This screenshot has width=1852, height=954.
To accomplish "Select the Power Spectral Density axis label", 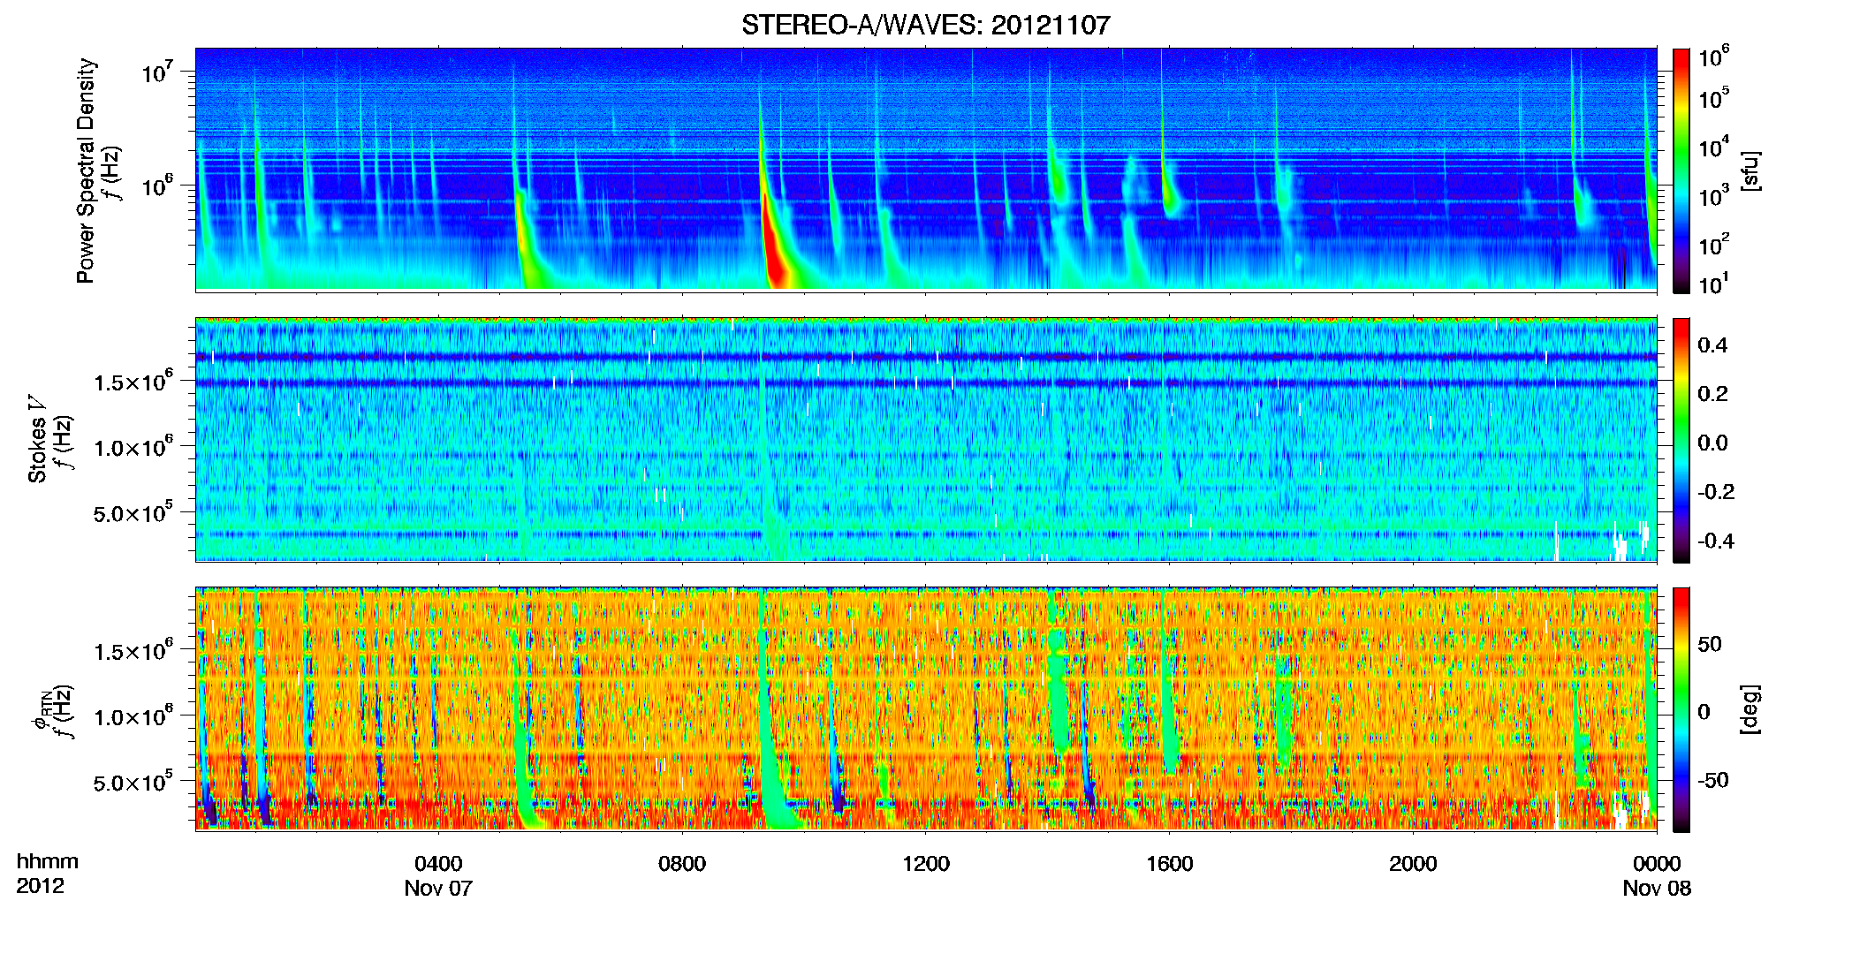I will coord(86,170).
